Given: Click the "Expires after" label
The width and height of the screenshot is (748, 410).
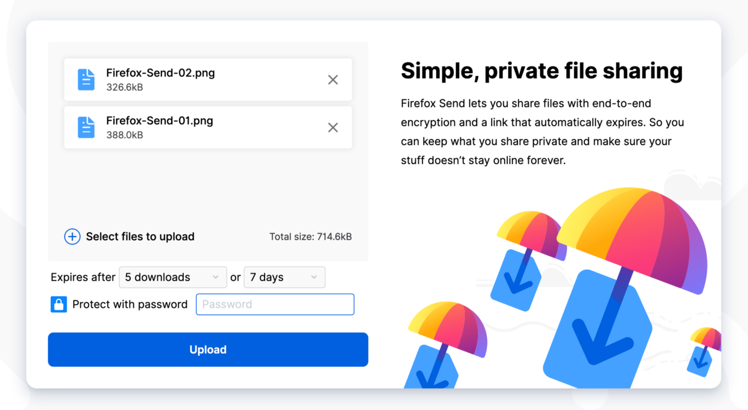Looking at the screenshot, I should pyautogui.click(x=83, y=277).
